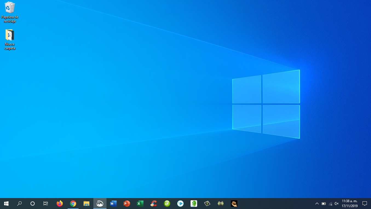Show hidden system tray icons

(317, 204)
